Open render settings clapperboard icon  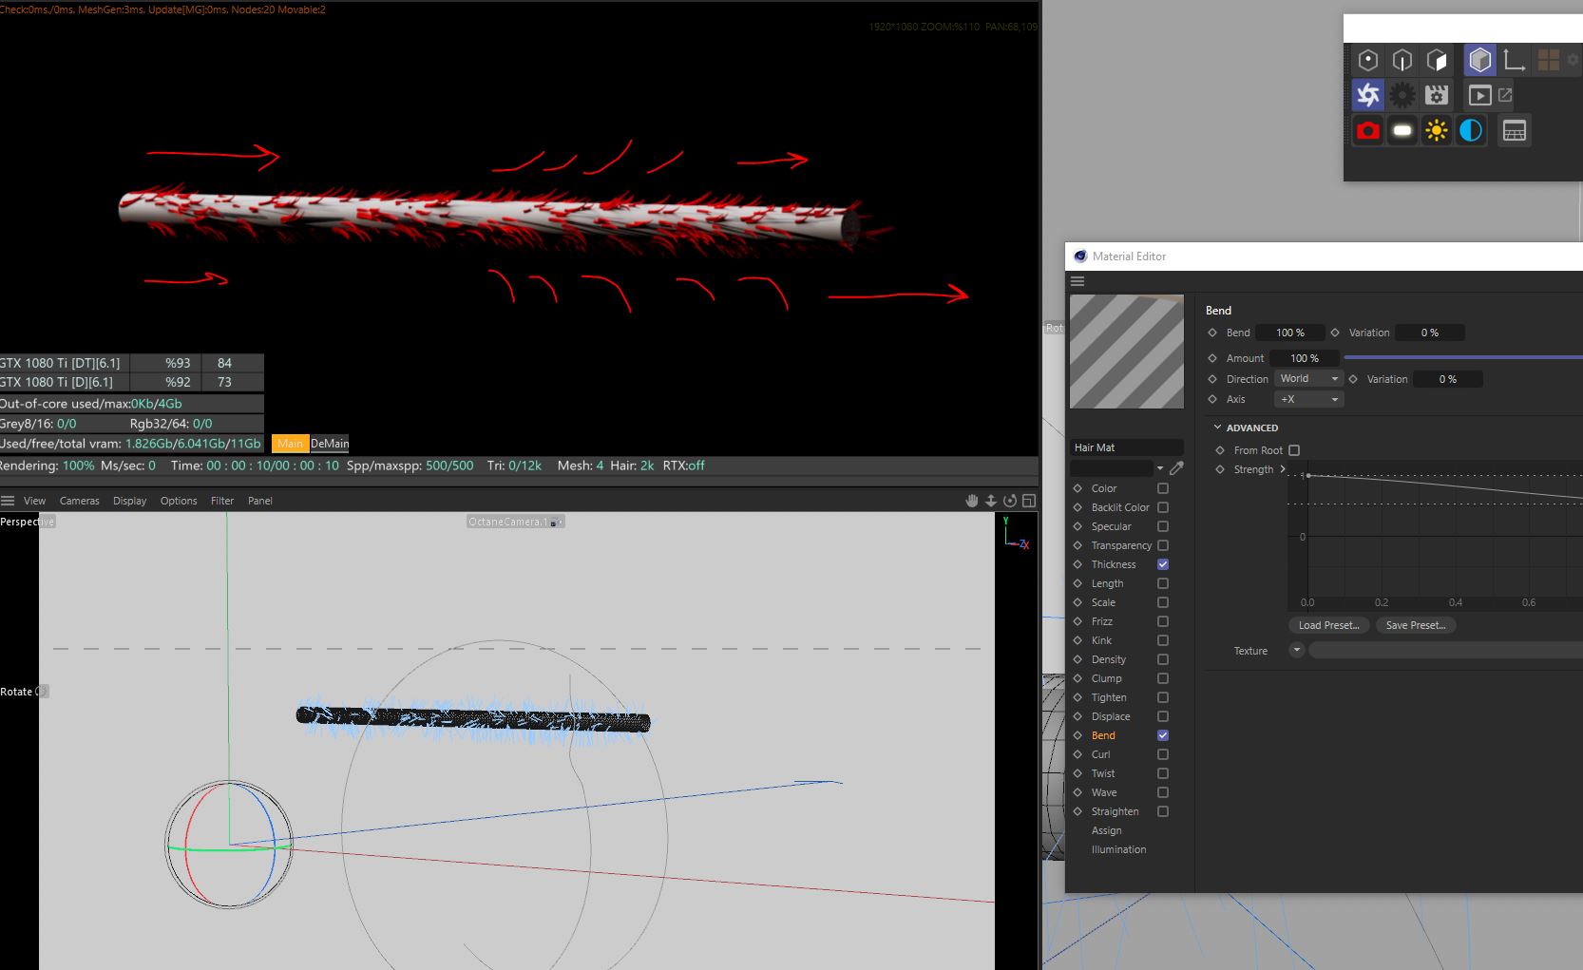pyautogui.click(x=1437, y=95)
